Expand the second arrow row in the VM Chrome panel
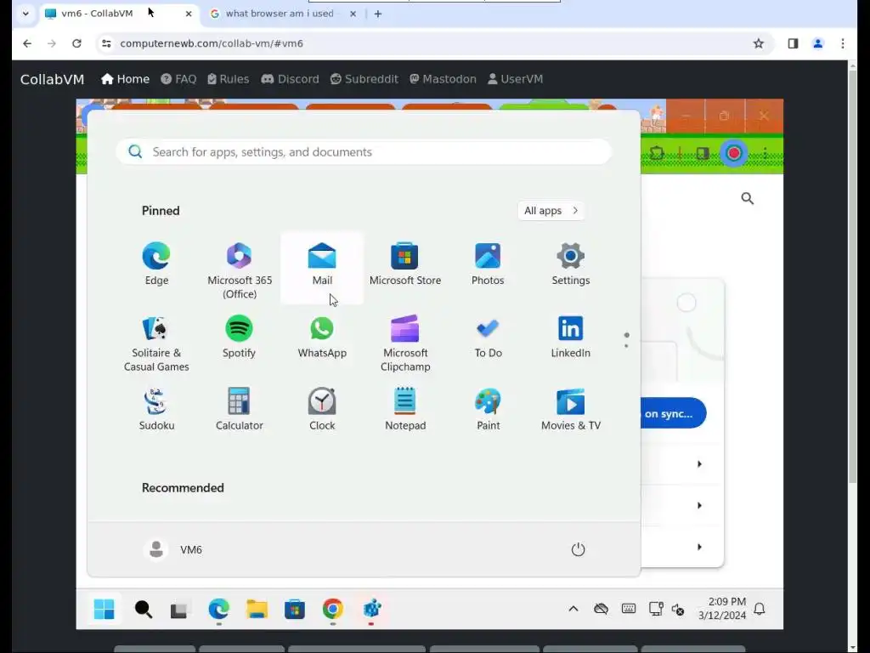Image resolution: width=870 pixels, height=653 pixels. click(699, 505)
